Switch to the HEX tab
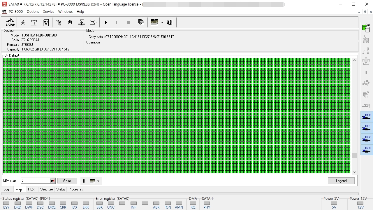The height and width of the screenshot is (210, 373). click(x=31, y=189)
